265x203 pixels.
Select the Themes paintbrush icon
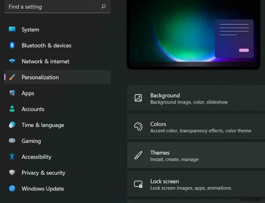(138, 155)
